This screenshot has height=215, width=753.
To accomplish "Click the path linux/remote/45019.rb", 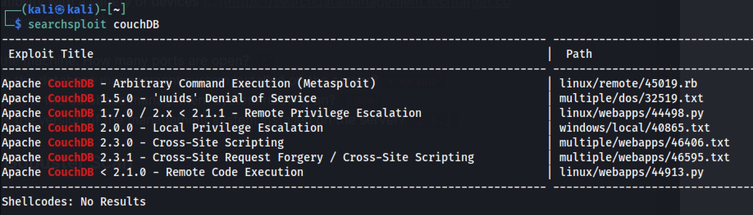I will [x=628, y=83].
